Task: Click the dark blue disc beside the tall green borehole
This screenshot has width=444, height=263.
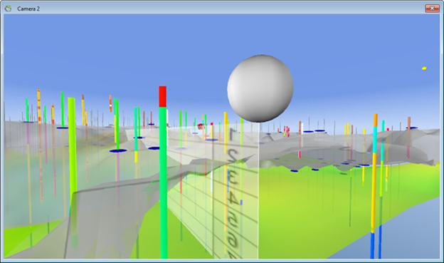Action: pyautogui.click(x=154, y=148)
